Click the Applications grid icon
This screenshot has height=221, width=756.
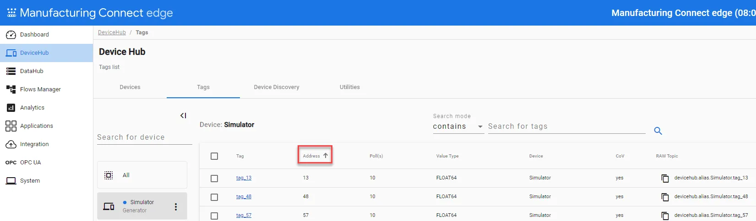pos(11,126)
